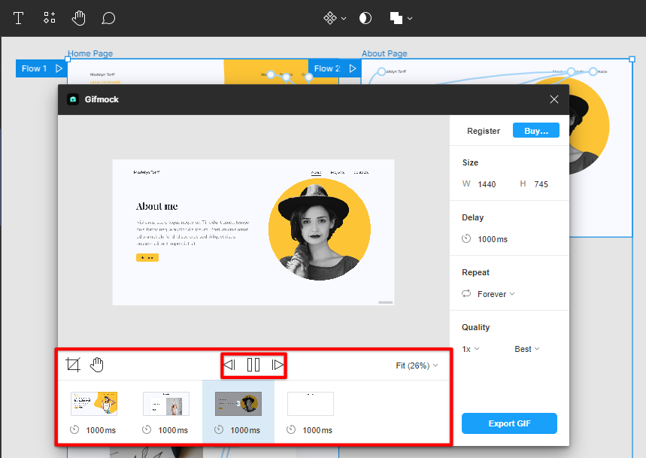This screenshot has width=646, height=458.
Task: Open the 1x scale dropdown
Action: point(471,349)
